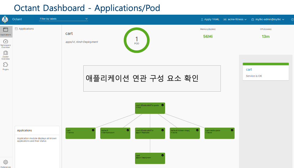294x168 pixels.
Task: Select the cart v1 Service graph node
Action: (81, 133)
